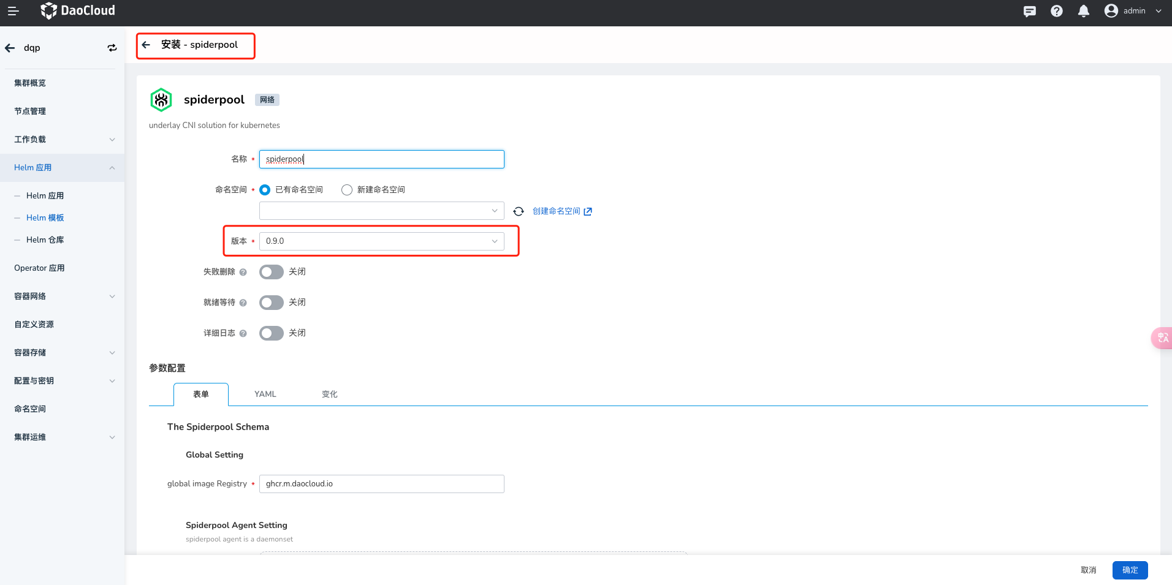
Task: Click the hamburger menu icon
Action: (x=13, y=11)
